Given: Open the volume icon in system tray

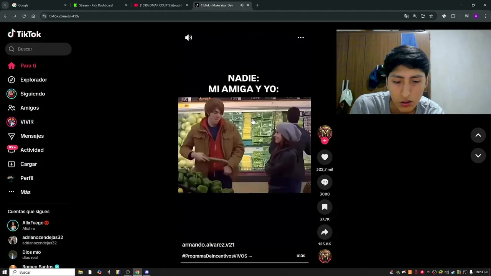Looking at the screenshot, I should [447, 272].
